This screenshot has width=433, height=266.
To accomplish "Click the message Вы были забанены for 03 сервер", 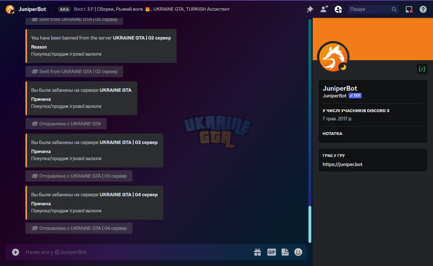I will point(94,151).
